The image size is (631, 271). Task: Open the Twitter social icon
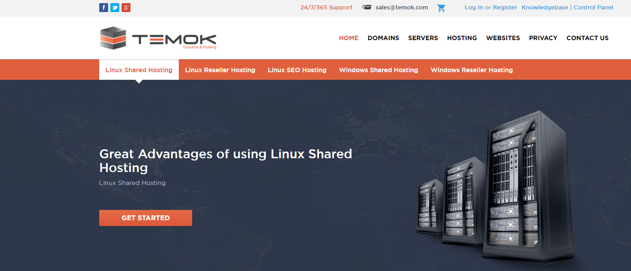click(115, 8)
